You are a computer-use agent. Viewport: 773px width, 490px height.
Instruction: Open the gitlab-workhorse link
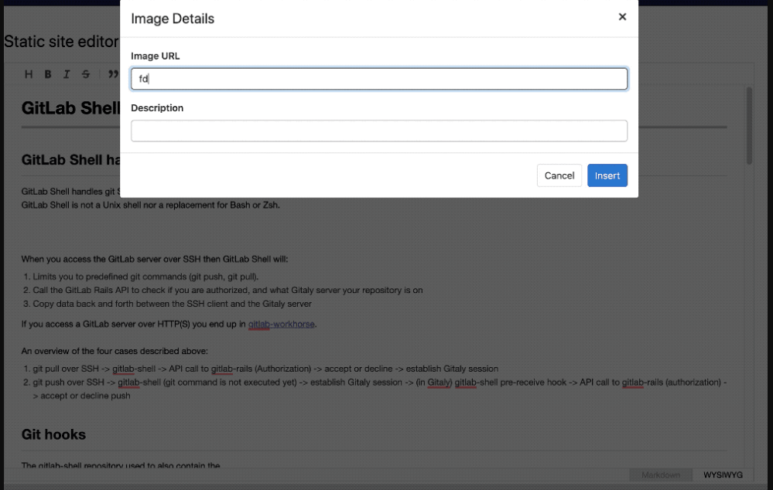tap(281, 324)
